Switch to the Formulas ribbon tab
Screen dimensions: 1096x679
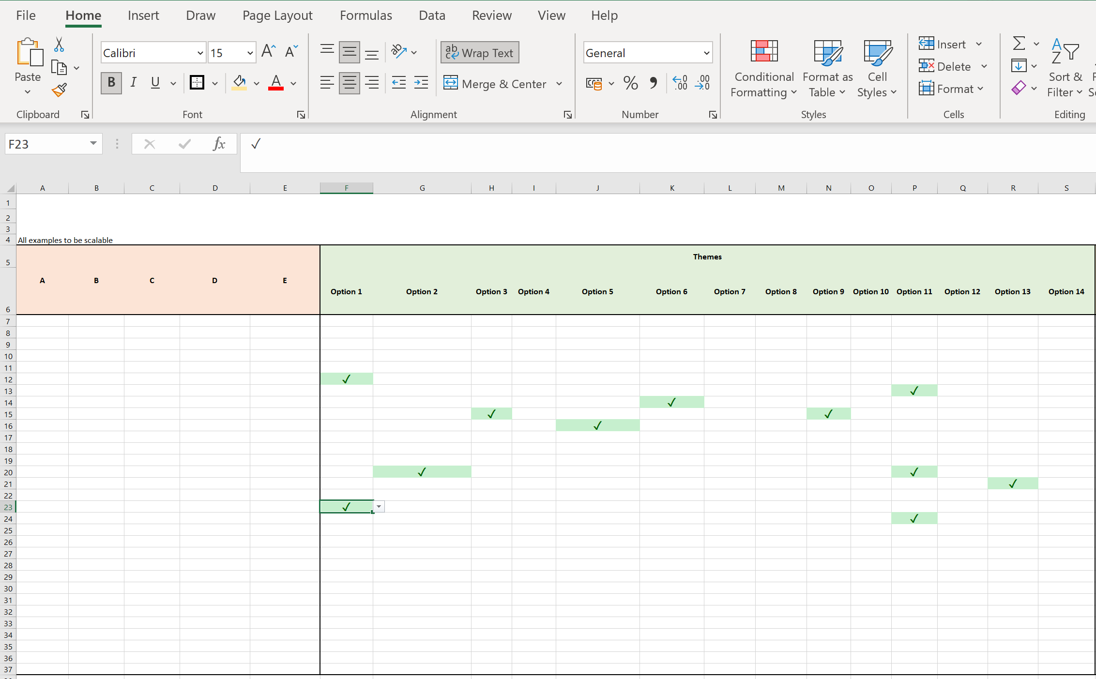tap(365, 15)
